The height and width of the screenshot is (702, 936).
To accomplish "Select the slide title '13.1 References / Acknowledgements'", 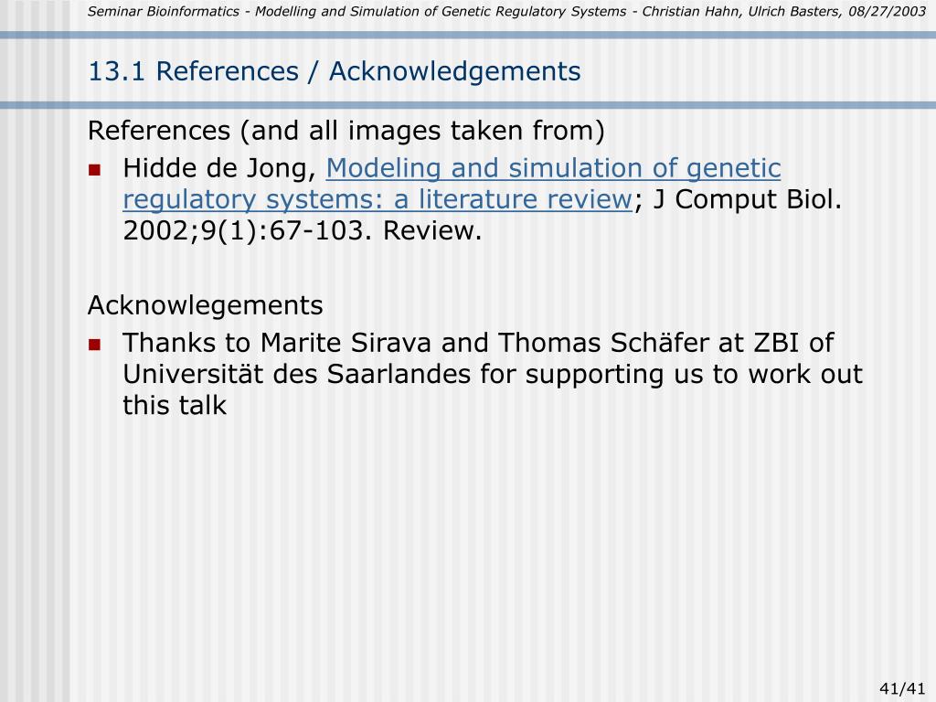I will coord(335,71).
